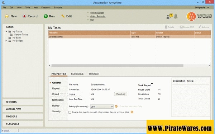Click the New task button
The image size is (215, 134).
click(11, 16)
